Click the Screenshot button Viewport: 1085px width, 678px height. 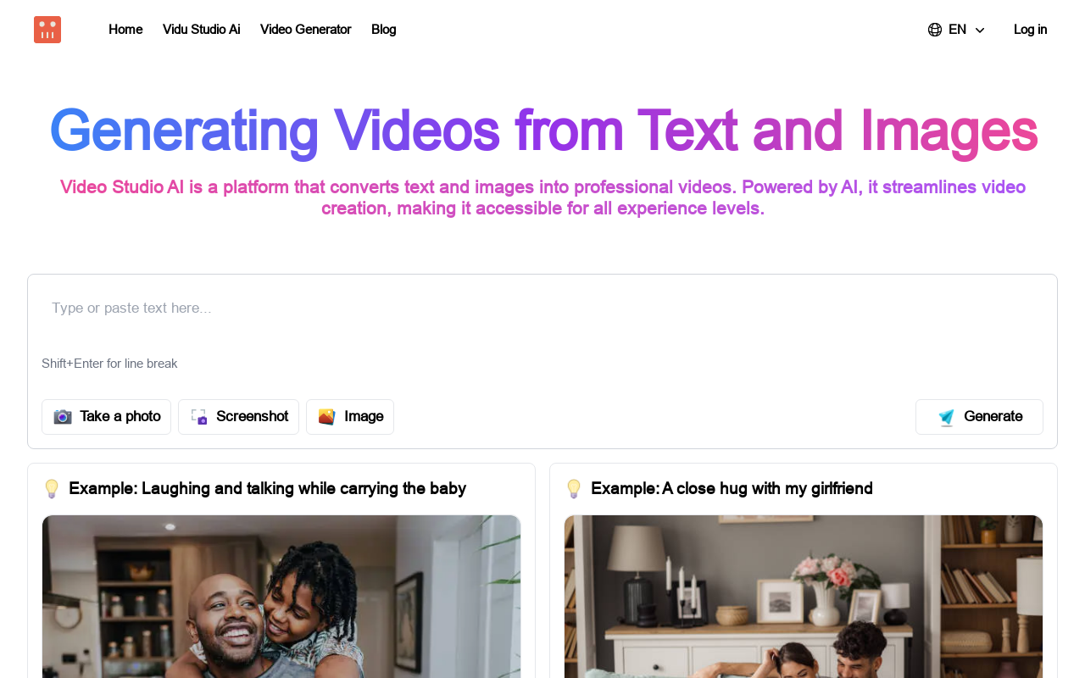tap(238, 417)
